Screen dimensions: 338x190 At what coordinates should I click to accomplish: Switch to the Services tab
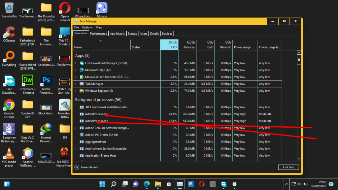click(x=167, y=34)
